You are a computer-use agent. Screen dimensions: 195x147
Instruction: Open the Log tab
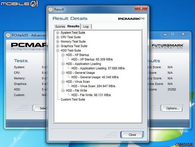86,26
